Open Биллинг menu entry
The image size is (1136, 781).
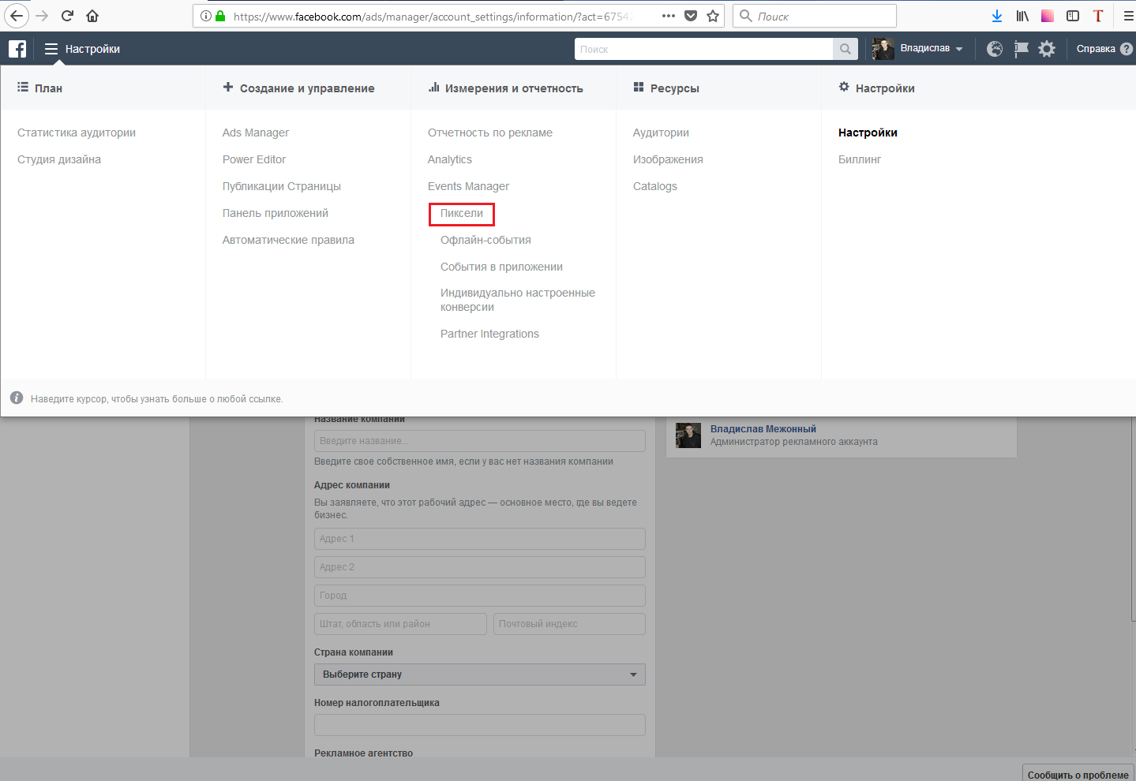pyautogui.click(x=860, y=159)
